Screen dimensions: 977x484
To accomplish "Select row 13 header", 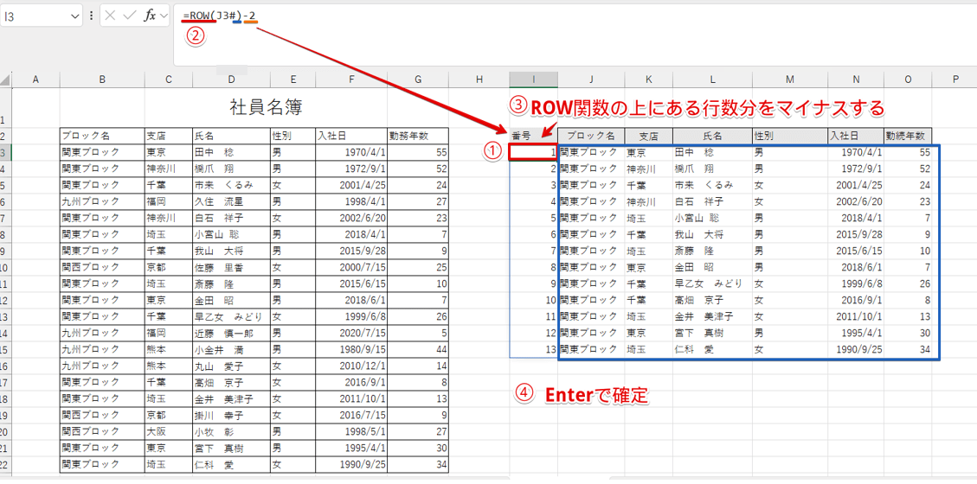I will pyautogui.click(x=5, y=316).
